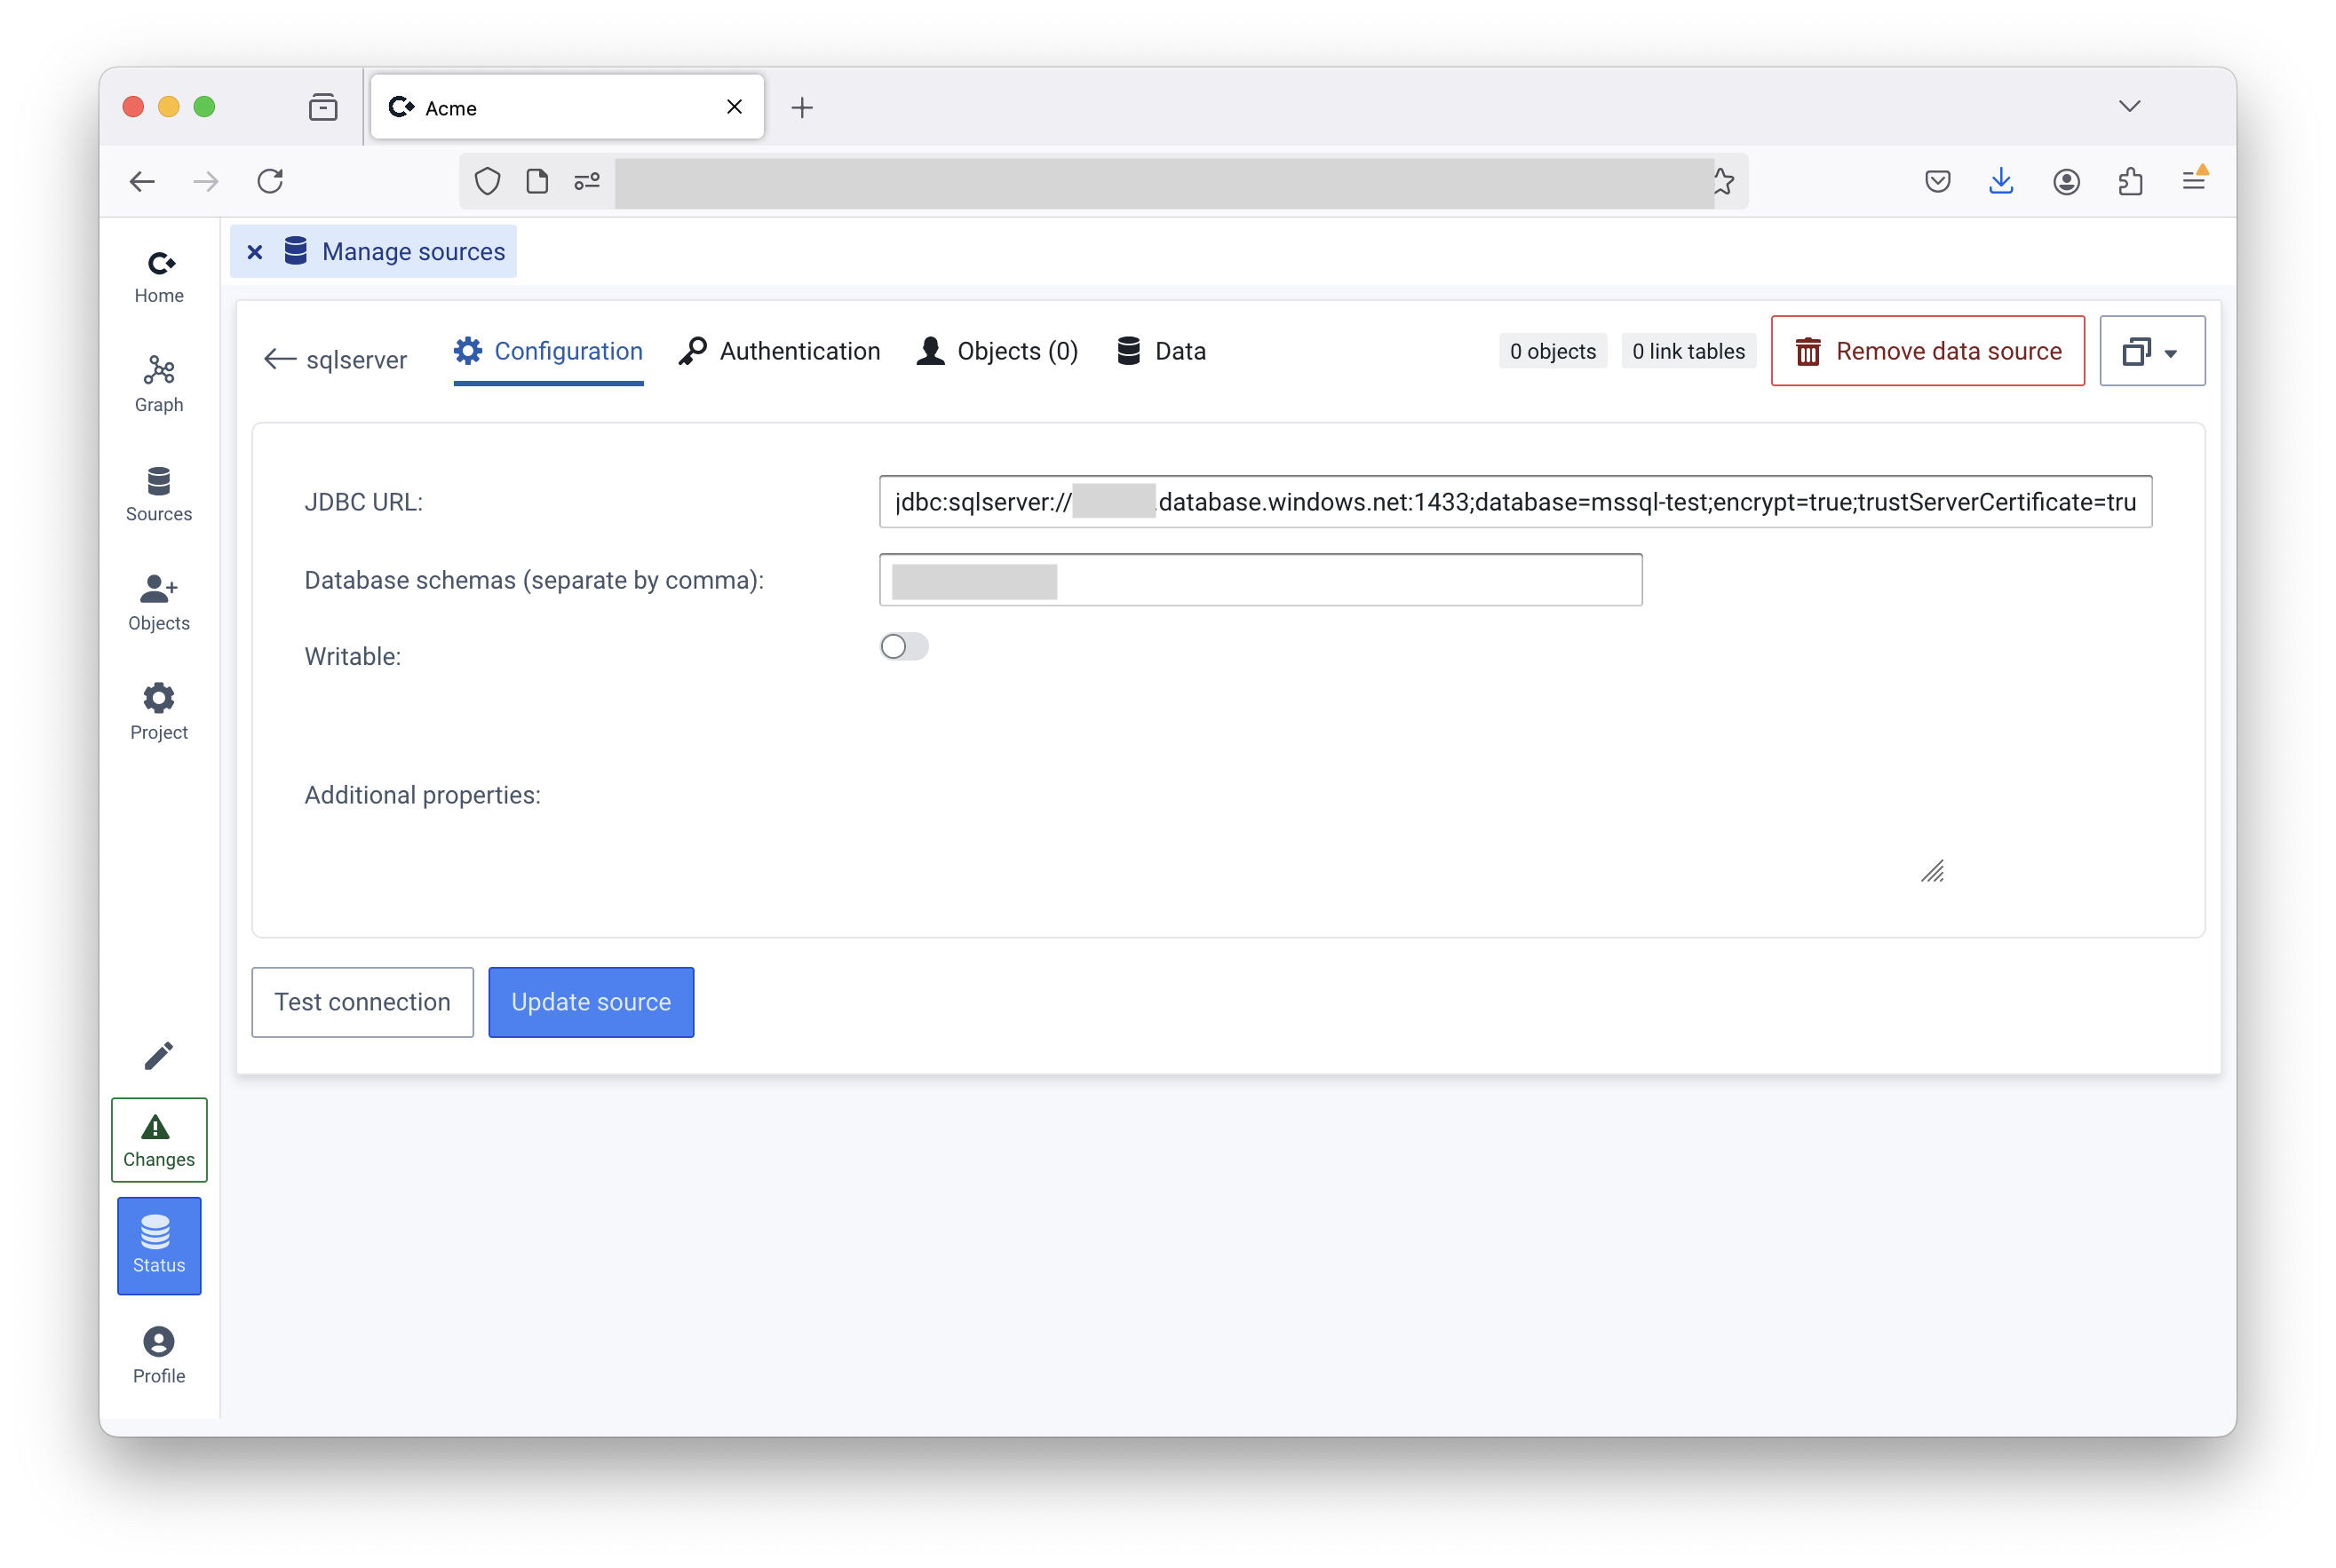
Task: Toggle the Writable switch
Action: tap(903, 645)
